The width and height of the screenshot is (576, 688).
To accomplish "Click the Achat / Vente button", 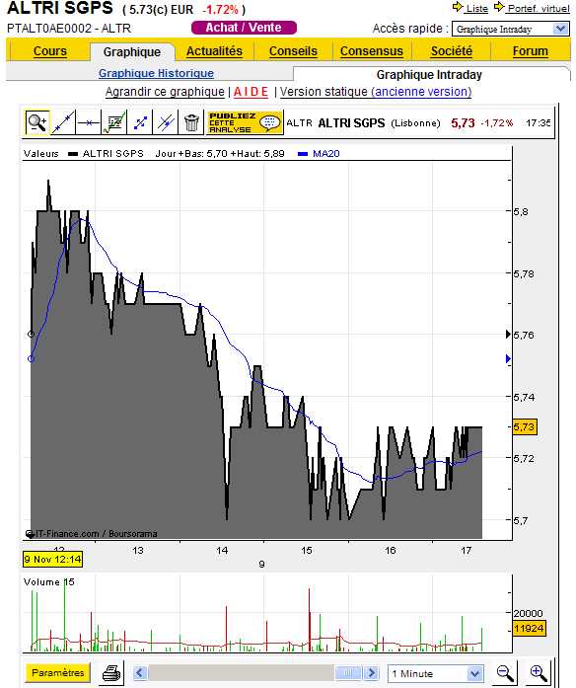I will tap(244, 28).
